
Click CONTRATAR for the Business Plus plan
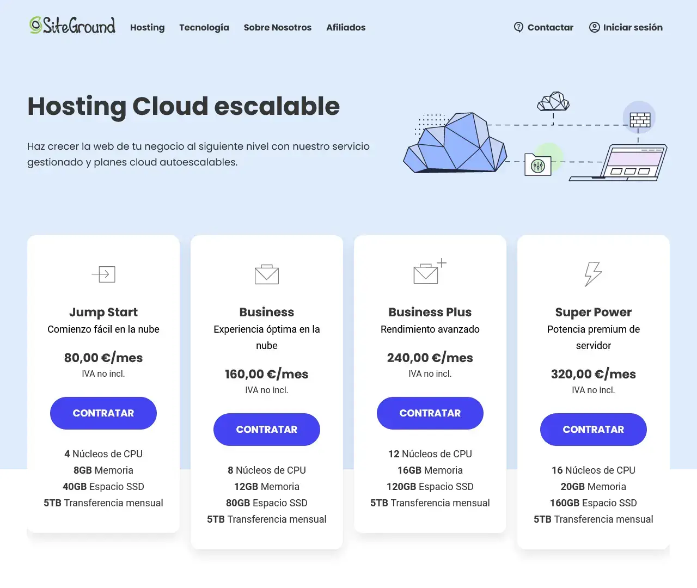430,413
